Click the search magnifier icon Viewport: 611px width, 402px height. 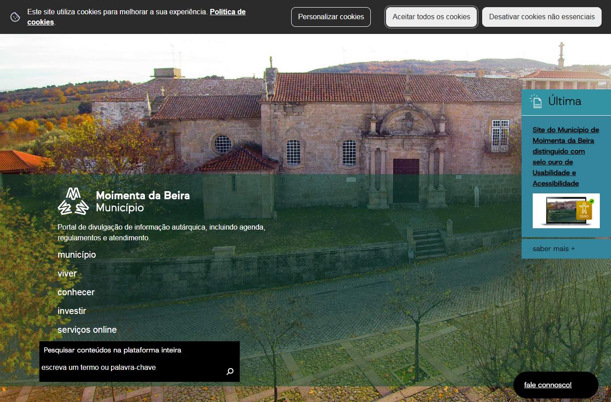pos(230,371)
